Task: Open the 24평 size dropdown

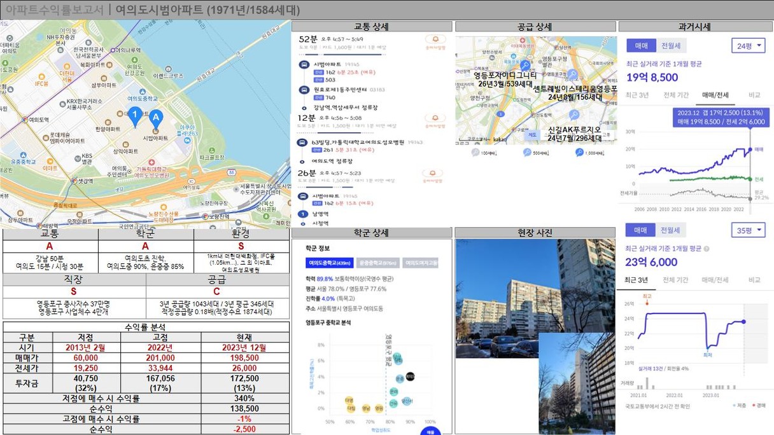Action: pyautogui.click(x=749, y=46)
